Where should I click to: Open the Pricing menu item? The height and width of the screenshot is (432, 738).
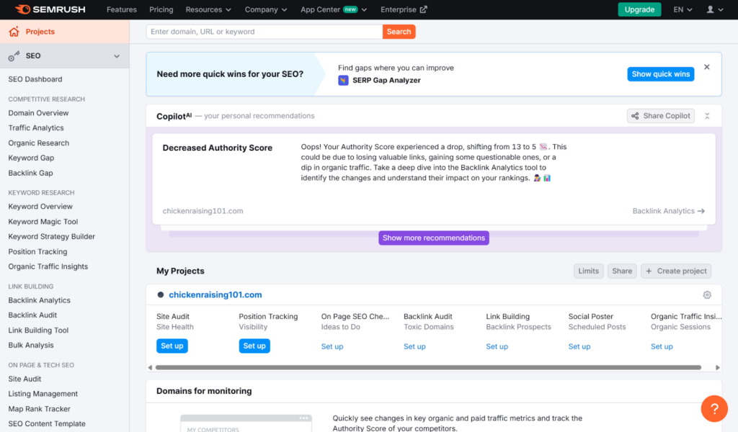click(161, 9)
